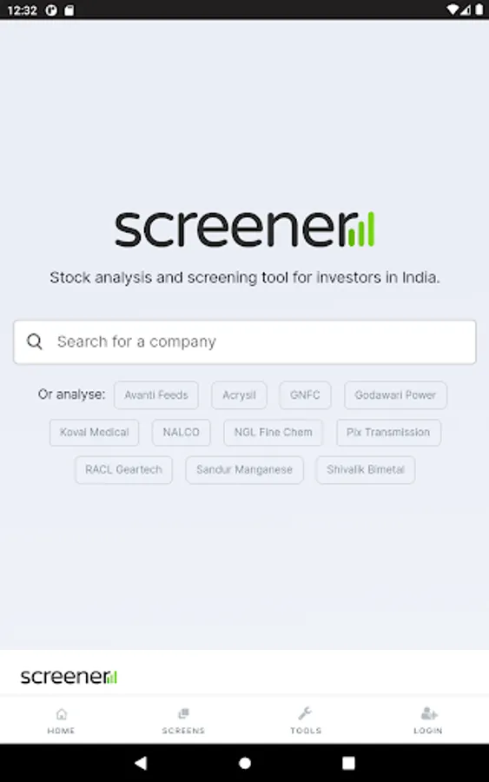Choose Sandur Manganese chip
489x782 pixels.
[244, 470]
